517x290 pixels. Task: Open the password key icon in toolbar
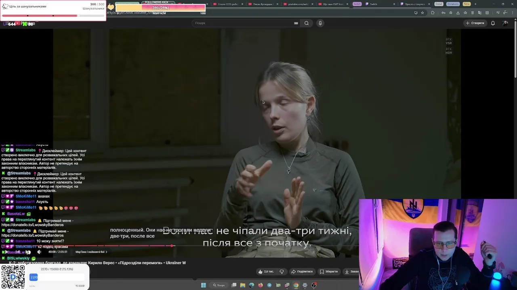(443, 12)
